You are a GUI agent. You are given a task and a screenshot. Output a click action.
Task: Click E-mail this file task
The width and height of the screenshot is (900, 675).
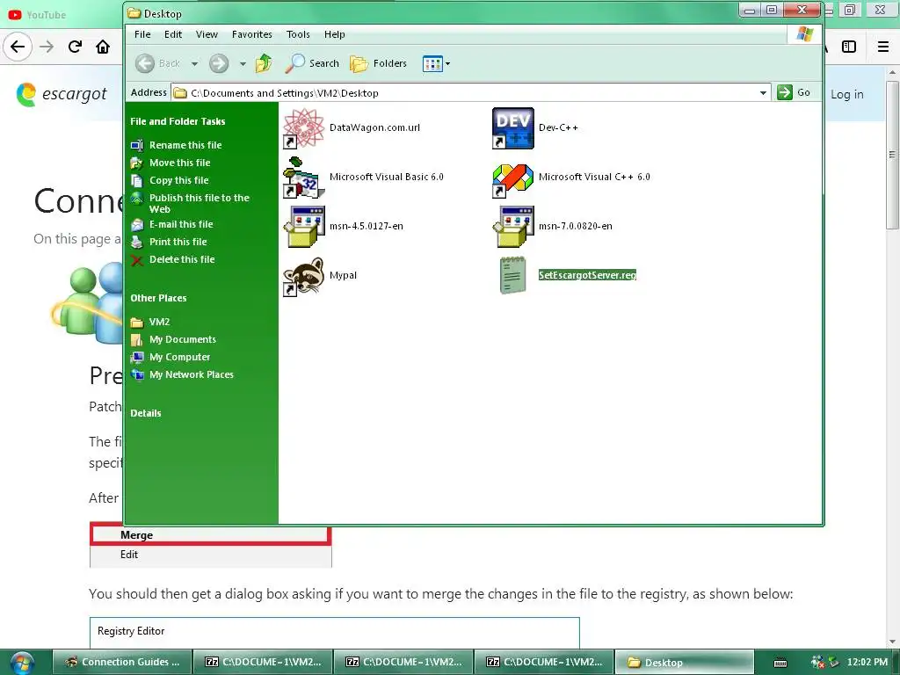point(181,224)
